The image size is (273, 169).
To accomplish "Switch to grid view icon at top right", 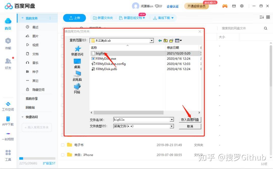I will (x=268, y=17).
